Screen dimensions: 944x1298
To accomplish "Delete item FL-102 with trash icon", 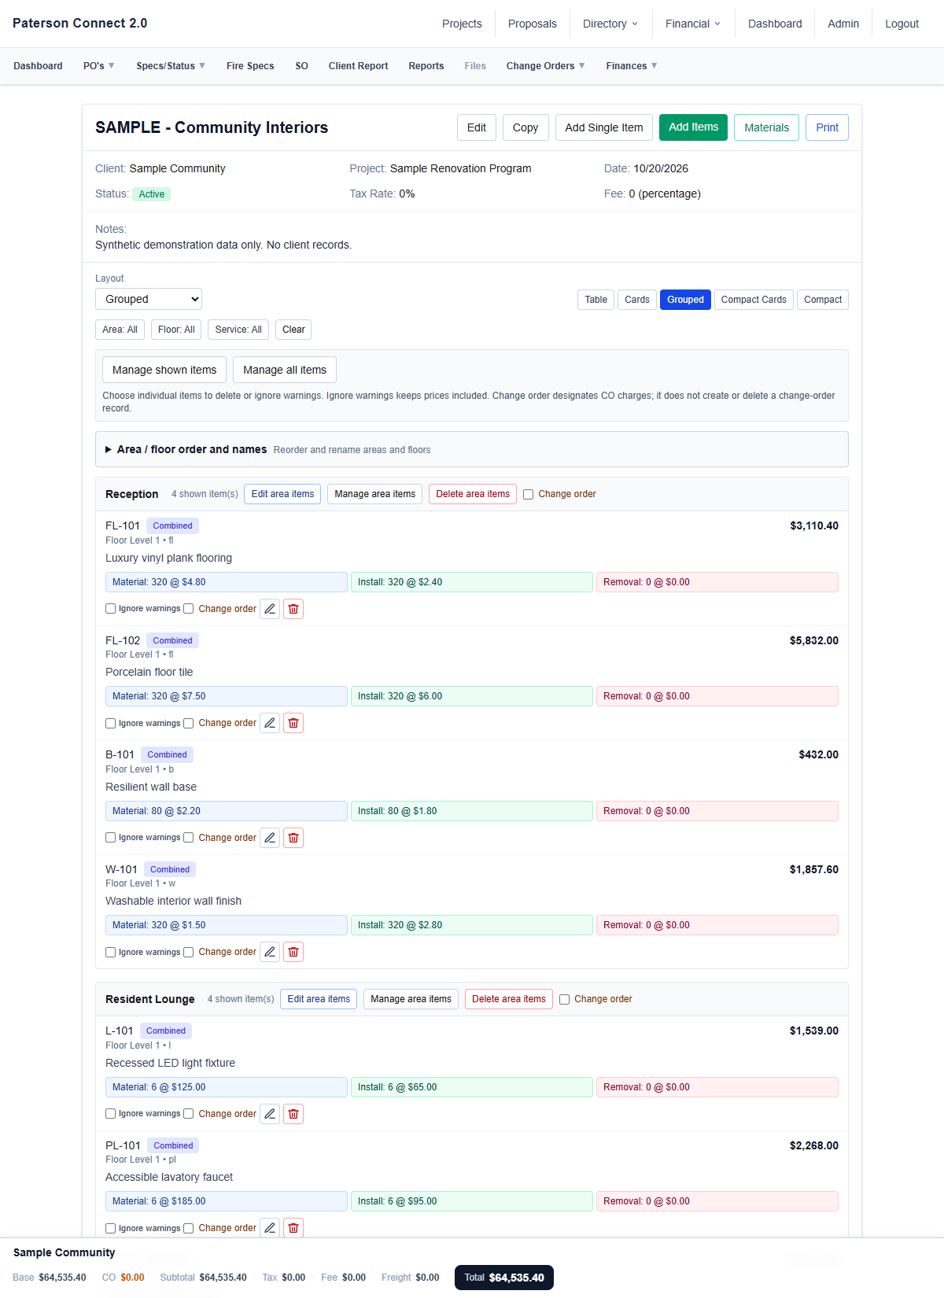I will (x=293, y=723).
